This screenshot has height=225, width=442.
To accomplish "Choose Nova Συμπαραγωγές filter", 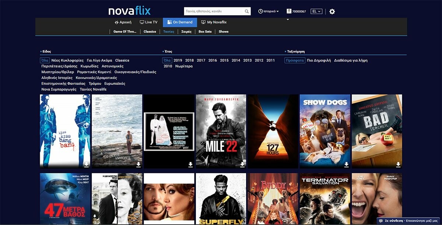I will (59, 90).
